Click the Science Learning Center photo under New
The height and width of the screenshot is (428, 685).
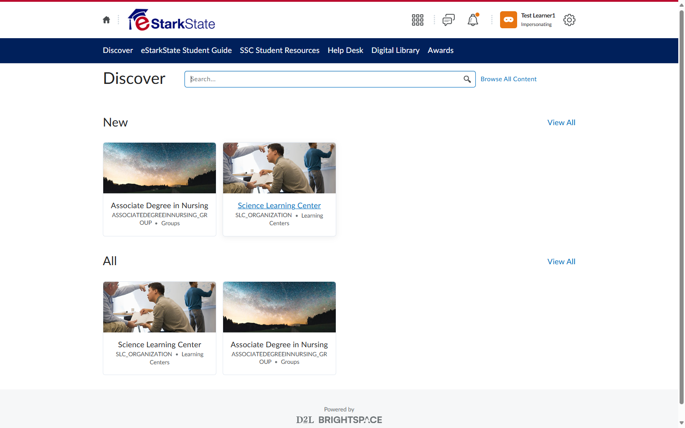point(279,168)
